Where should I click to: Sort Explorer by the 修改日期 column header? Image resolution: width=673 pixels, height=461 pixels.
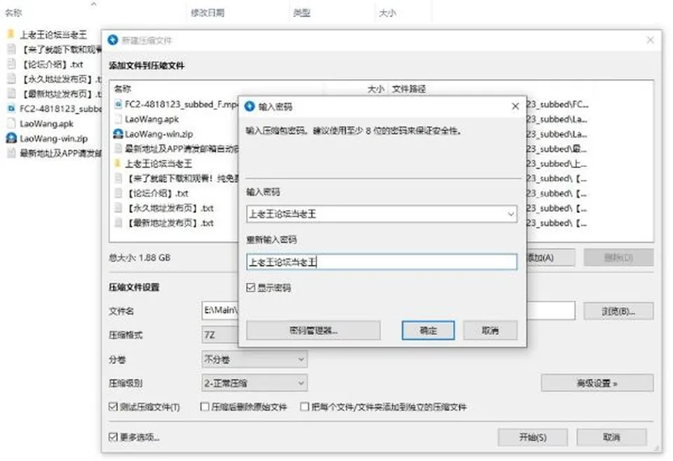tap(208, 13)
